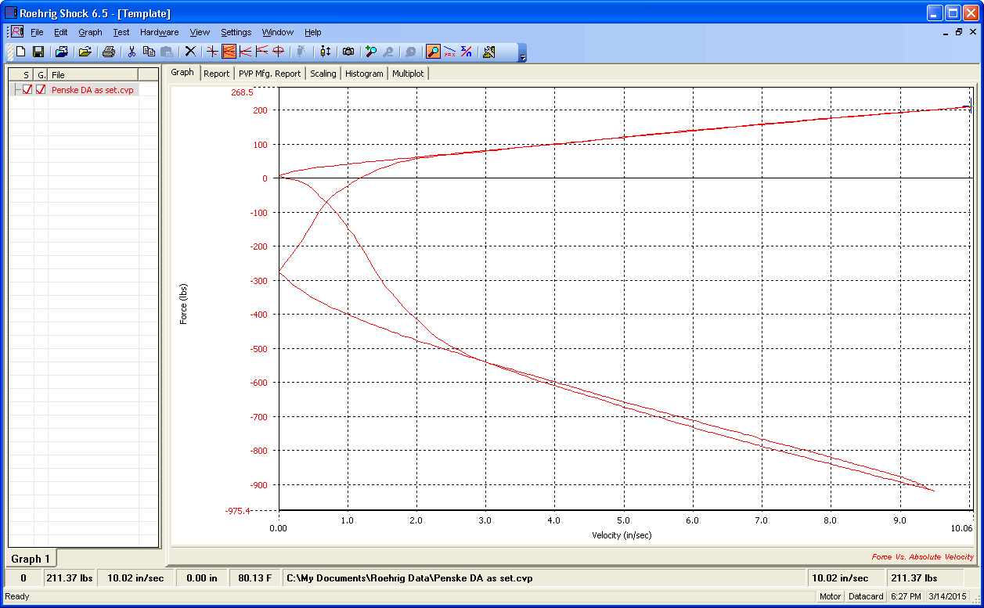Screen dimensions: 984x608
Task: Switch to the PVP Mfg. Report tab
Action: 269,74
